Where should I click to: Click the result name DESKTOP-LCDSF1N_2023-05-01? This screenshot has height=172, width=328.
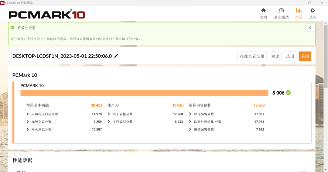pos(62,56)
